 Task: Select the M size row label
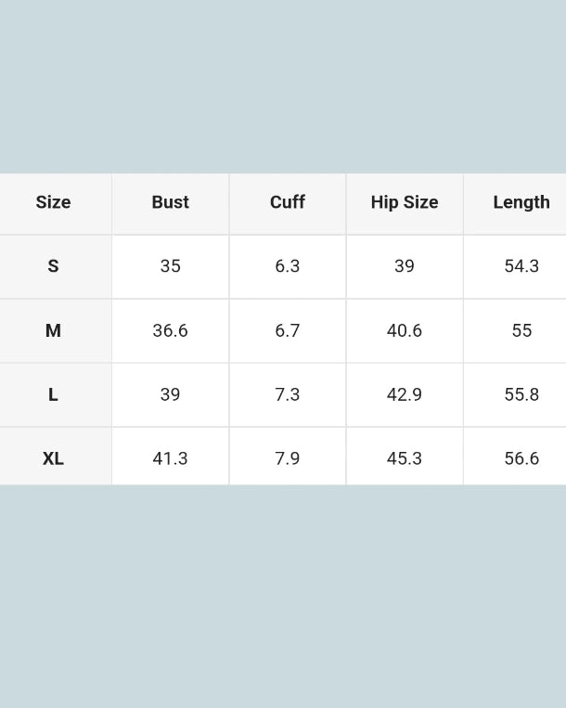pos(53,330)
